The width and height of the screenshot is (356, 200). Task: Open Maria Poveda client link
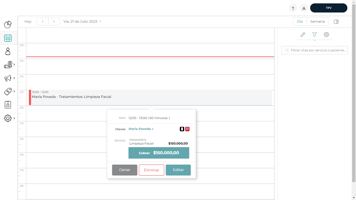(141, 129)
